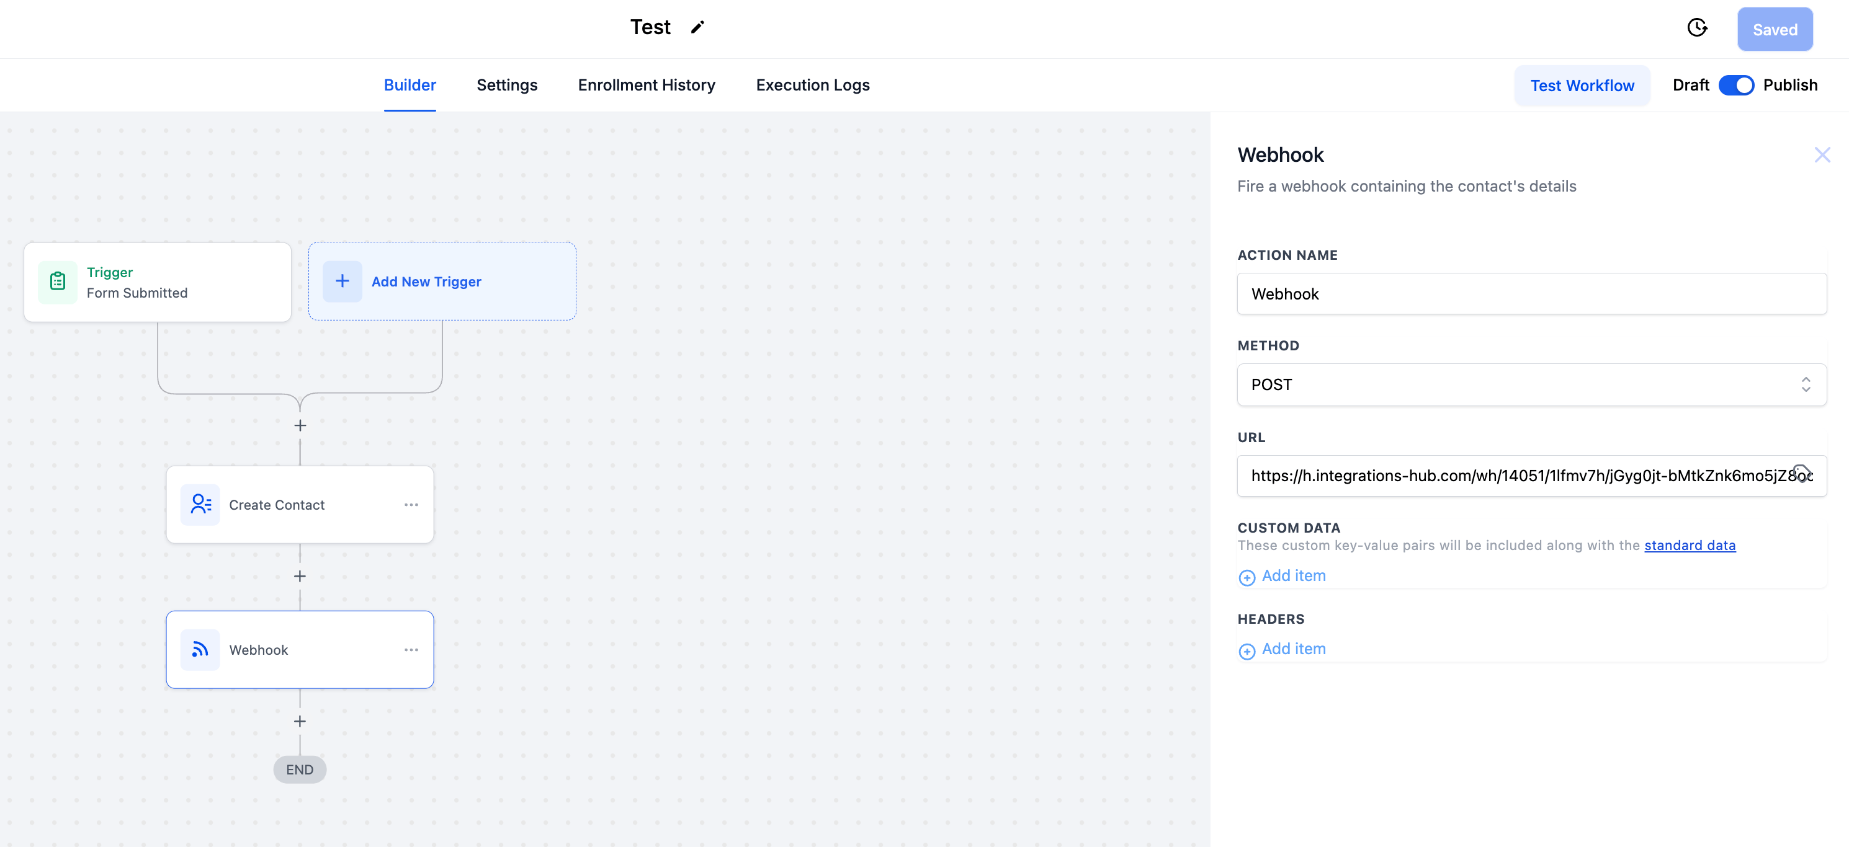Click Add item under Headers
The width and height of the screenshot is (1849, 847).
1294,649
